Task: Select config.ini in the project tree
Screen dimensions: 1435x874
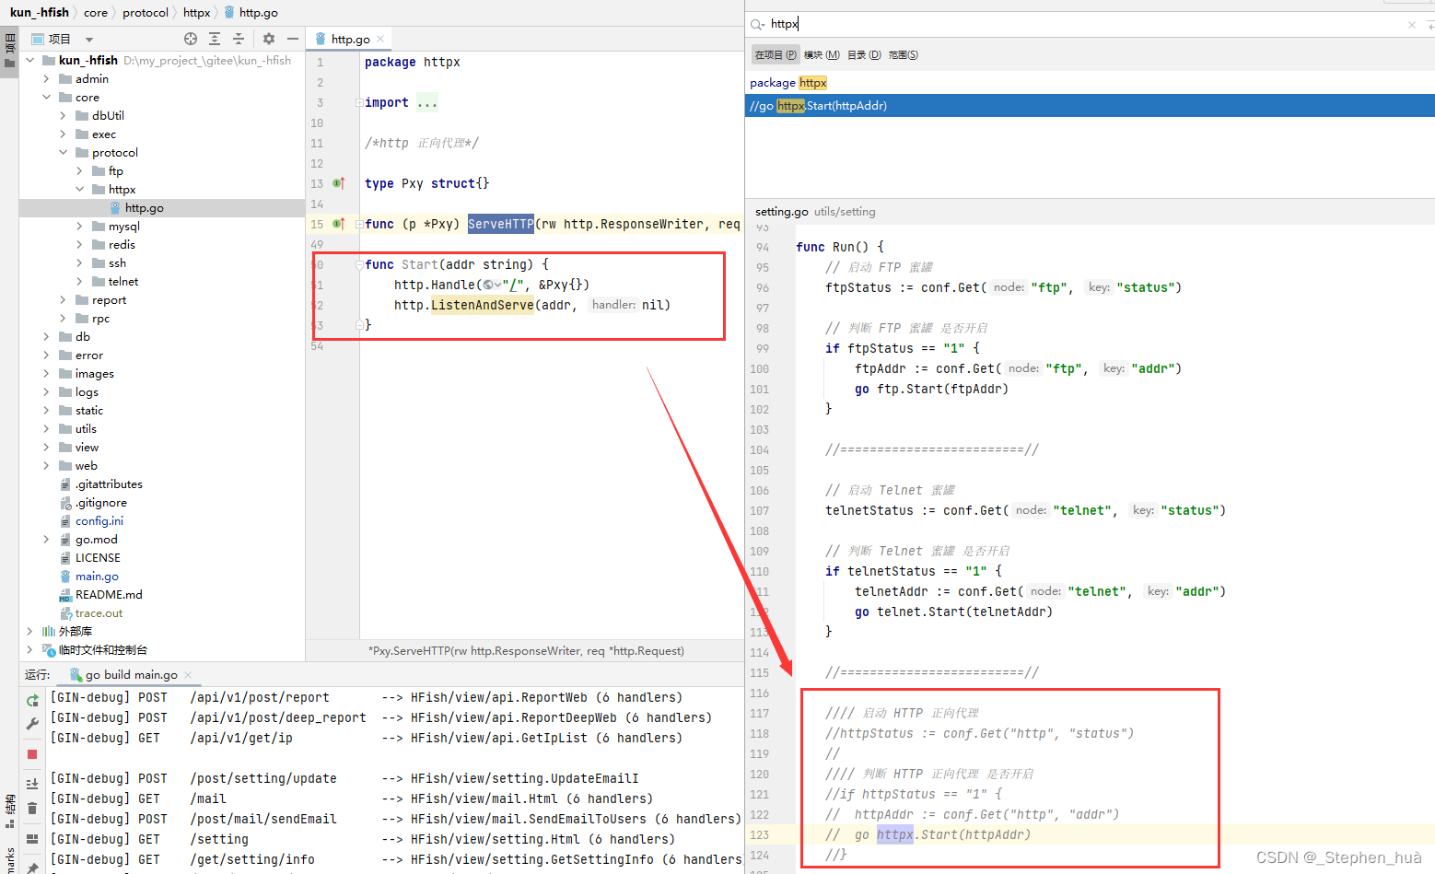Action: pos(99,521)
